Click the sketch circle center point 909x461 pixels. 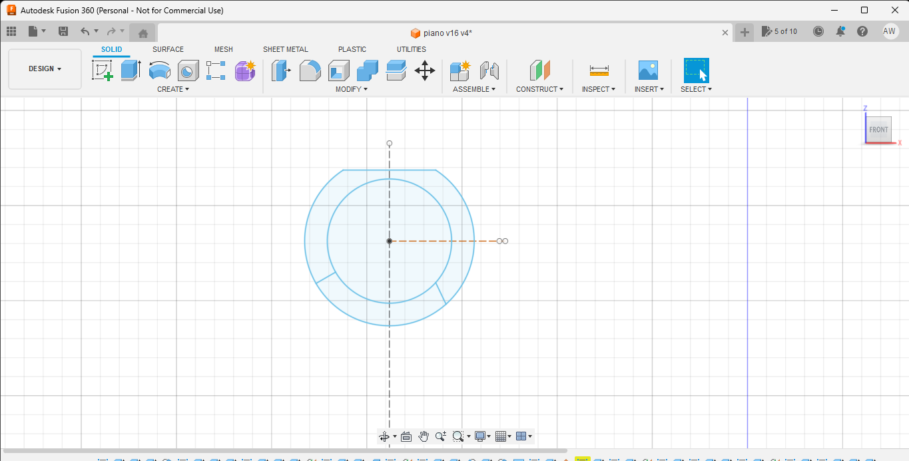click(x=390, y=241)
